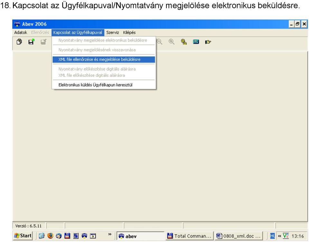Select Nyomtatvány megjelölésének visszavonása

pyautogui.click(x=104, y=50)
